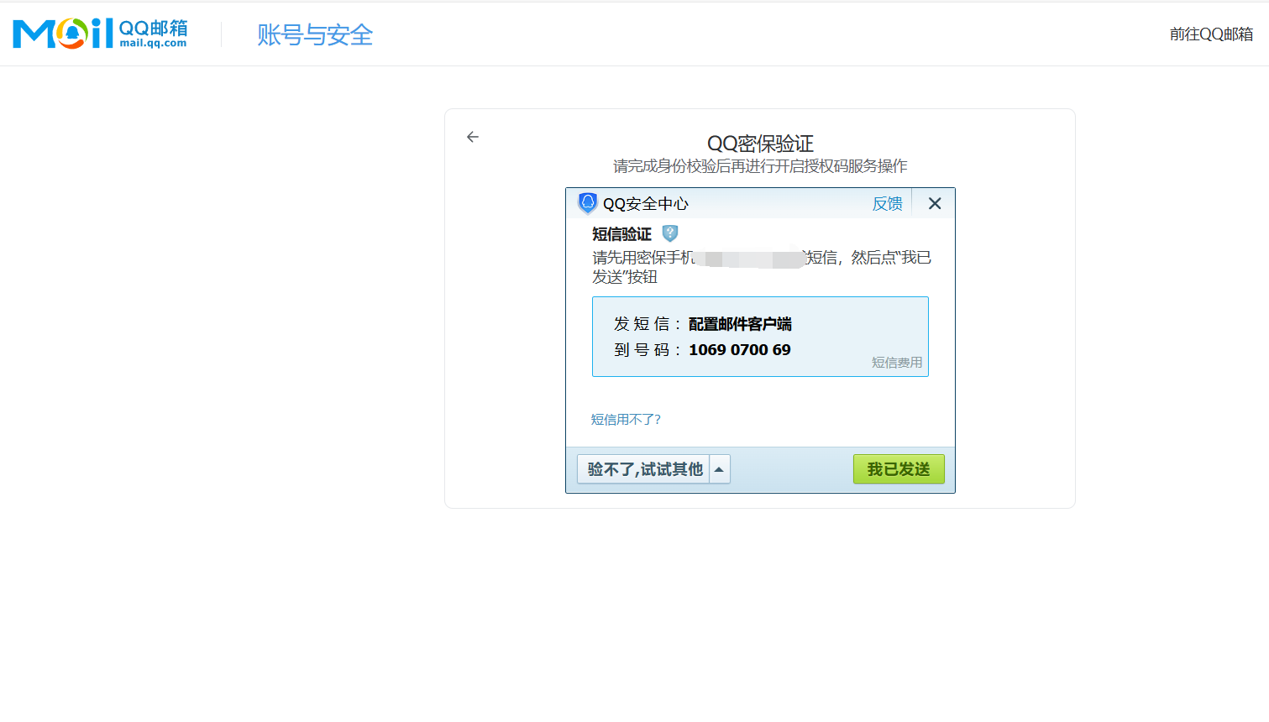Open the 反馈 feedback link

tap(887, 203)
